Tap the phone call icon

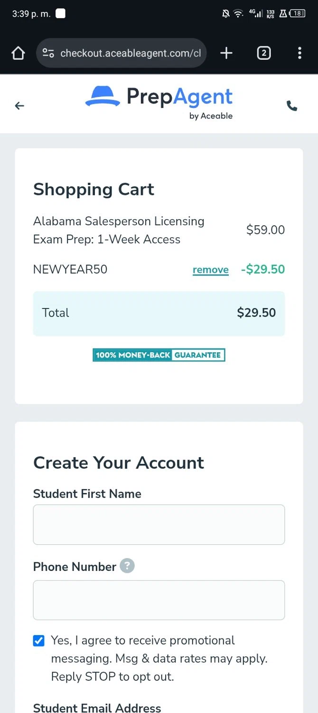292,106
